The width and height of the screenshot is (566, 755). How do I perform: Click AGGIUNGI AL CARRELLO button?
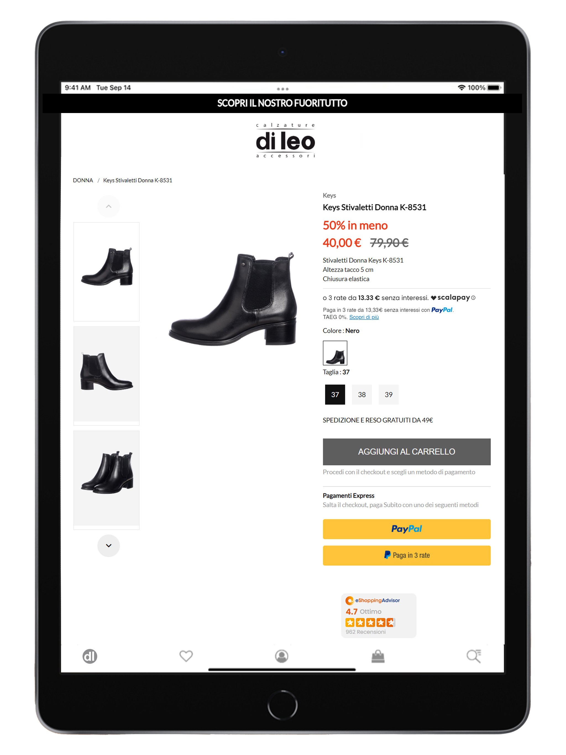[407, 452]
